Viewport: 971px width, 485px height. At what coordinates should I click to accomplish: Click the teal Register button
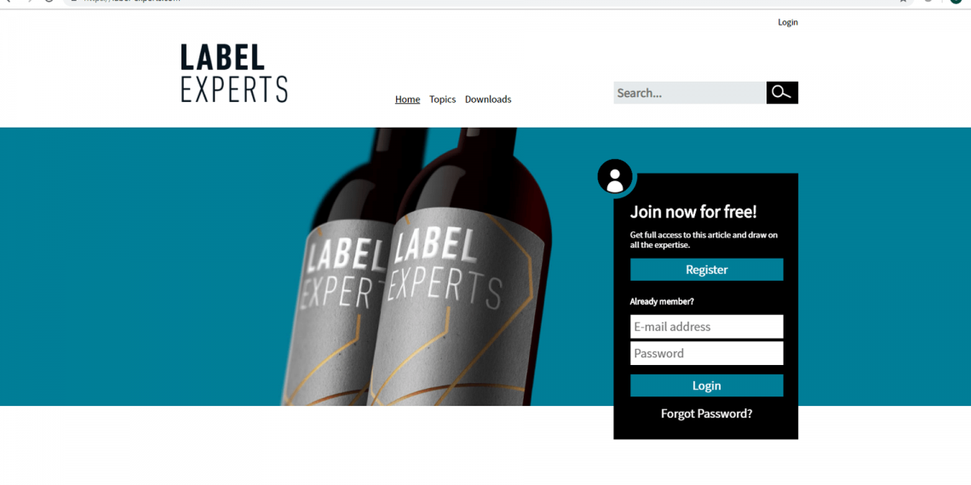point(707,270)
